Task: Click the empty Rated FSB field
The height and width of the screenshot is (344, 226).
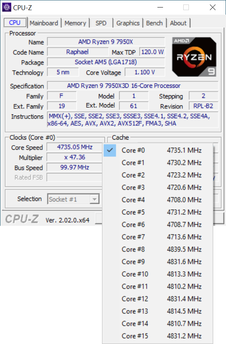Action: click(75, 177)
